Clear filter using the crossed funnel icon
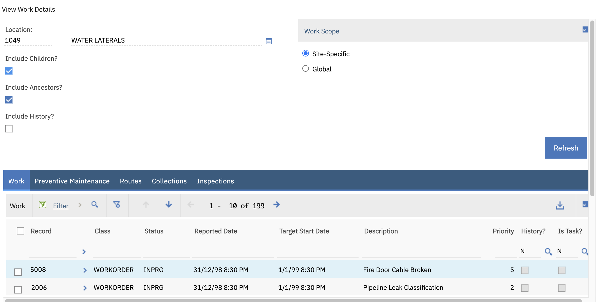 pos(117,204)
